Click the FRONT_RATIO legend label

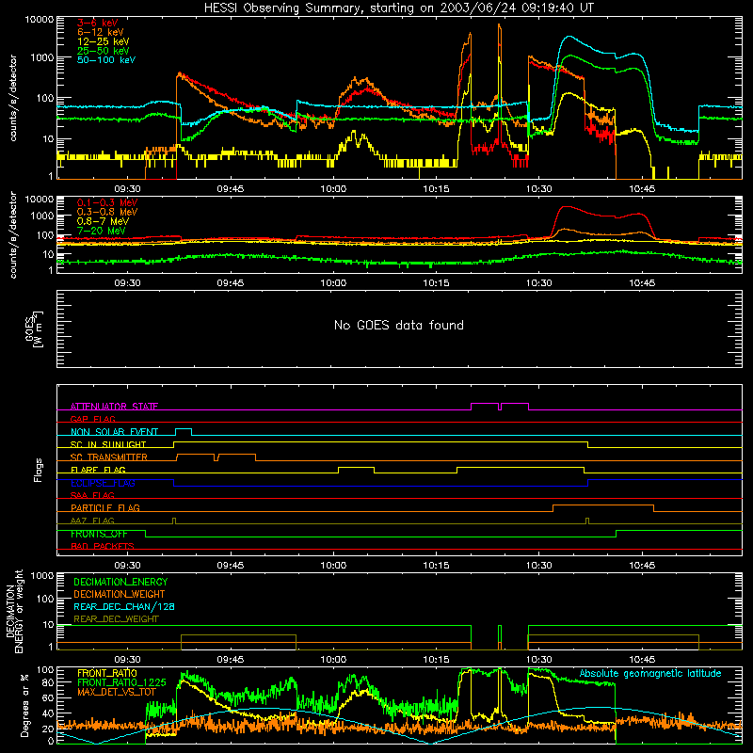[x=107, y=673]
